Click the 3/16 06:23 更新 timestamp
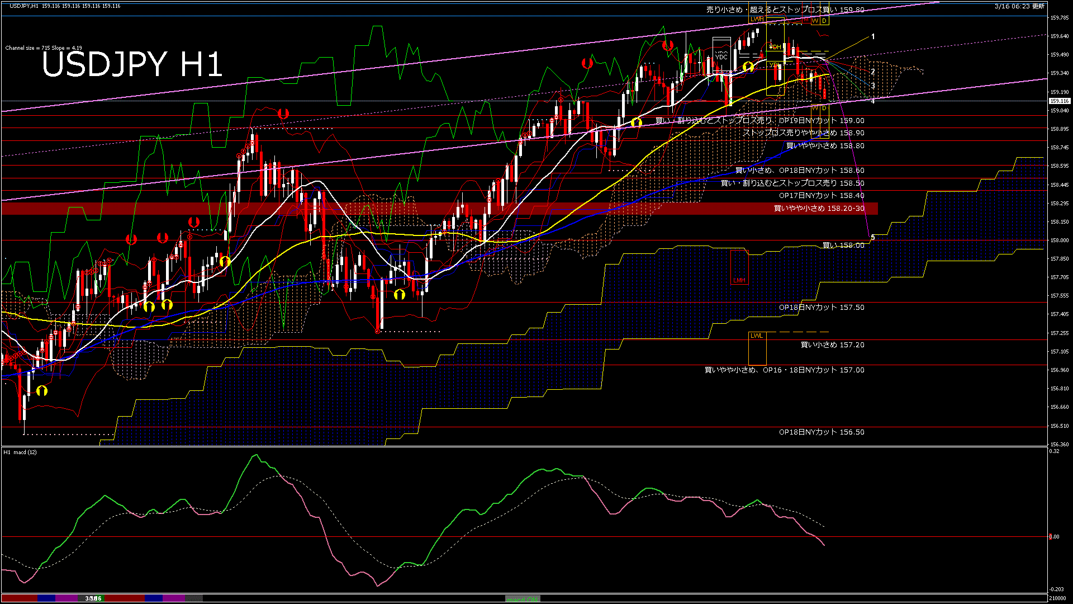The image size is (1073, 604). pyautogui.click(x=1019, y=6)
